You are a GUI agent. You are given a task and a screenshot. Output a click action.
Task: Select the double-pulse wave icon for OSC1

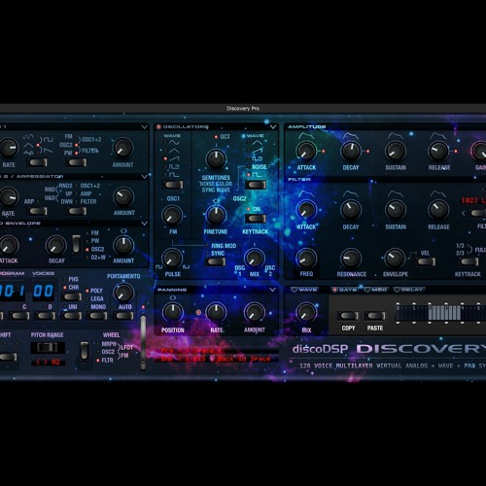[174, 166]
